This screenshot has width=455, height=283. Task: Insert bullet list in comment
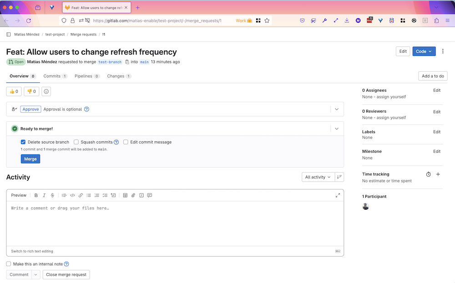point(89,195)
